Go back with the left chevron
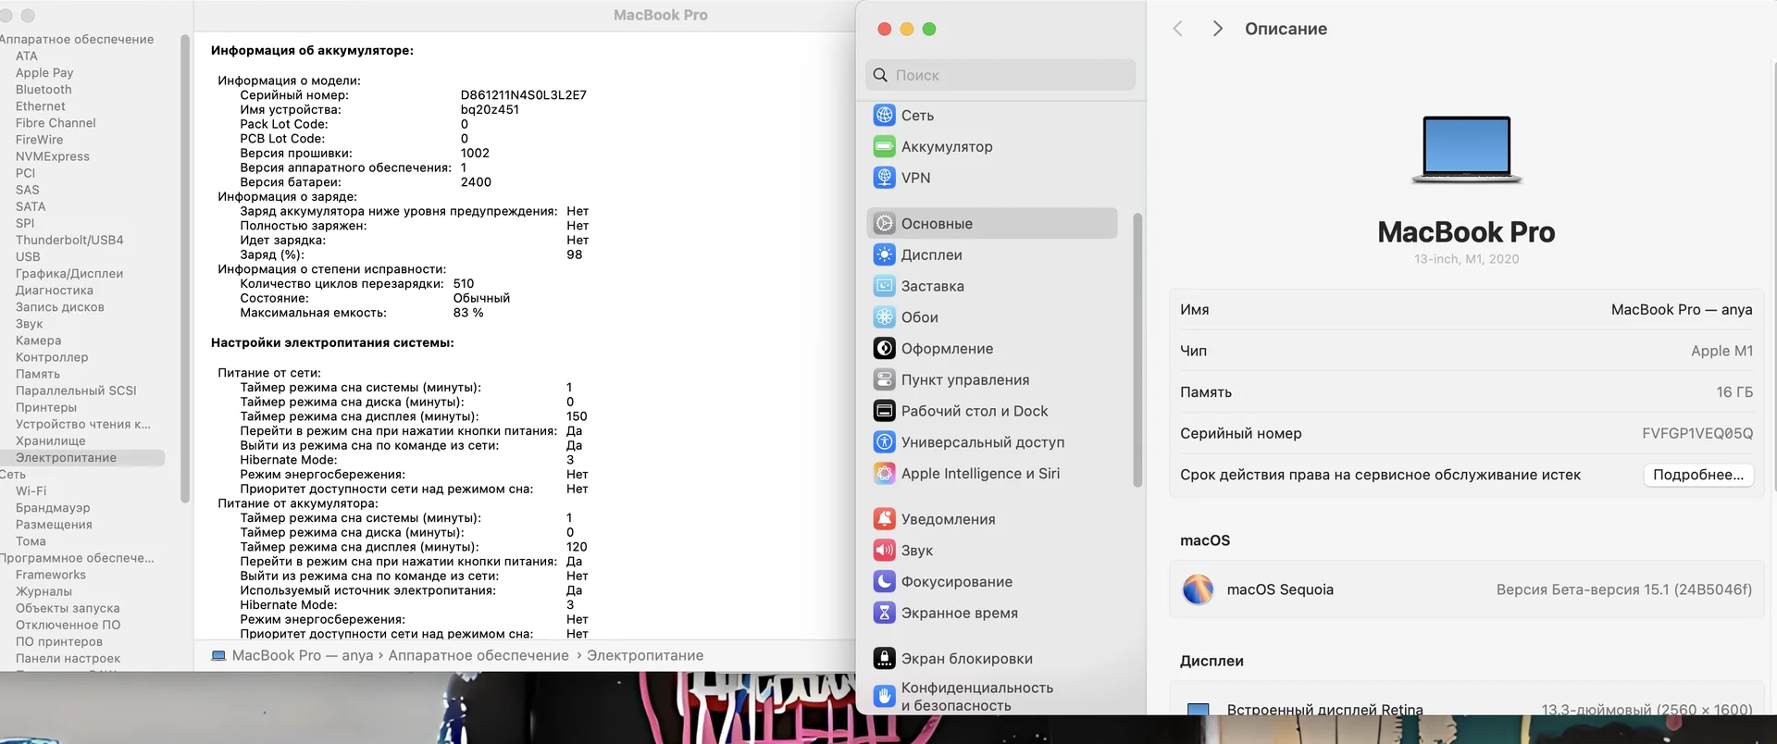Screen dimensions: 1777x744 click(1177, 29)
